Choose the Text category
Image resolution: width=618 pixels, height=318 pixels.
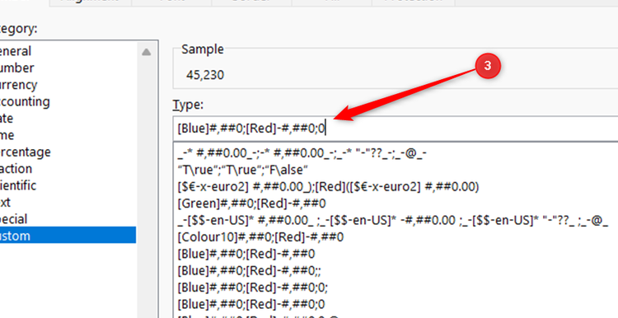pos(68,203)
